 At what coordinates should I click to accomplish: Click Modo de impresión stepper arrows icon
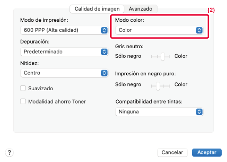[x=104, y=30]
